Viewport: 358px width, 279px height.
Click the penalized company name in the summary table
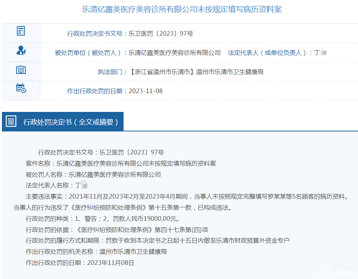click(175, 53)
